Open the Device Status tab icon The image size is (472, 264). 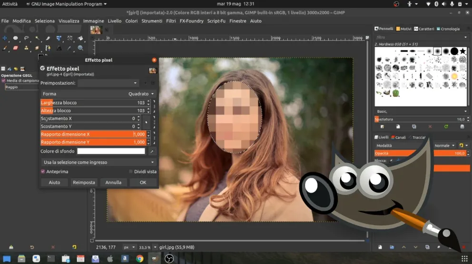click(x=10, y=69)
